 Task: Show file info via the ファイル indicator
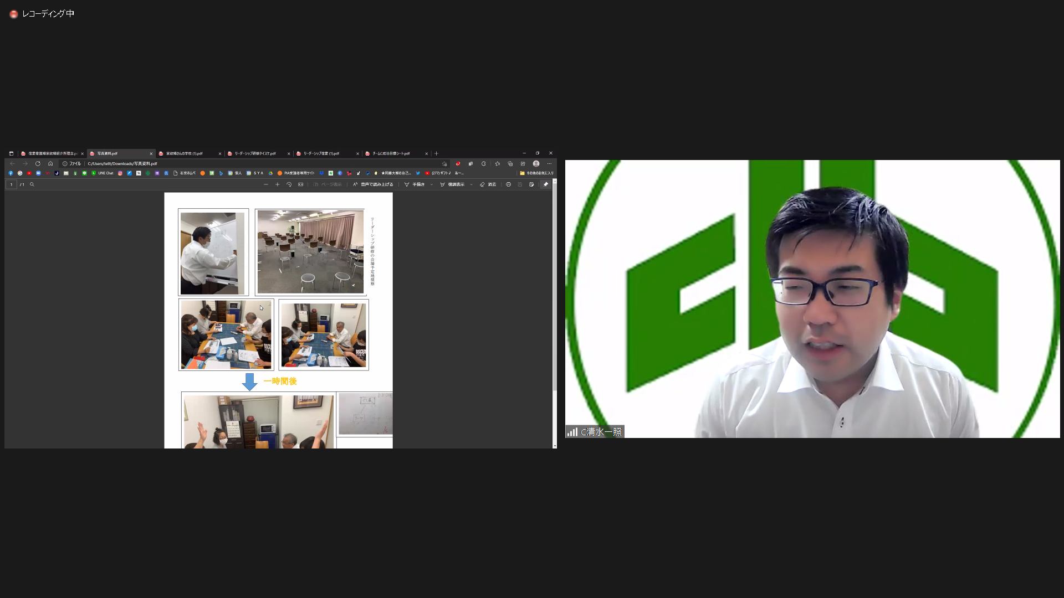click(71, 163)
